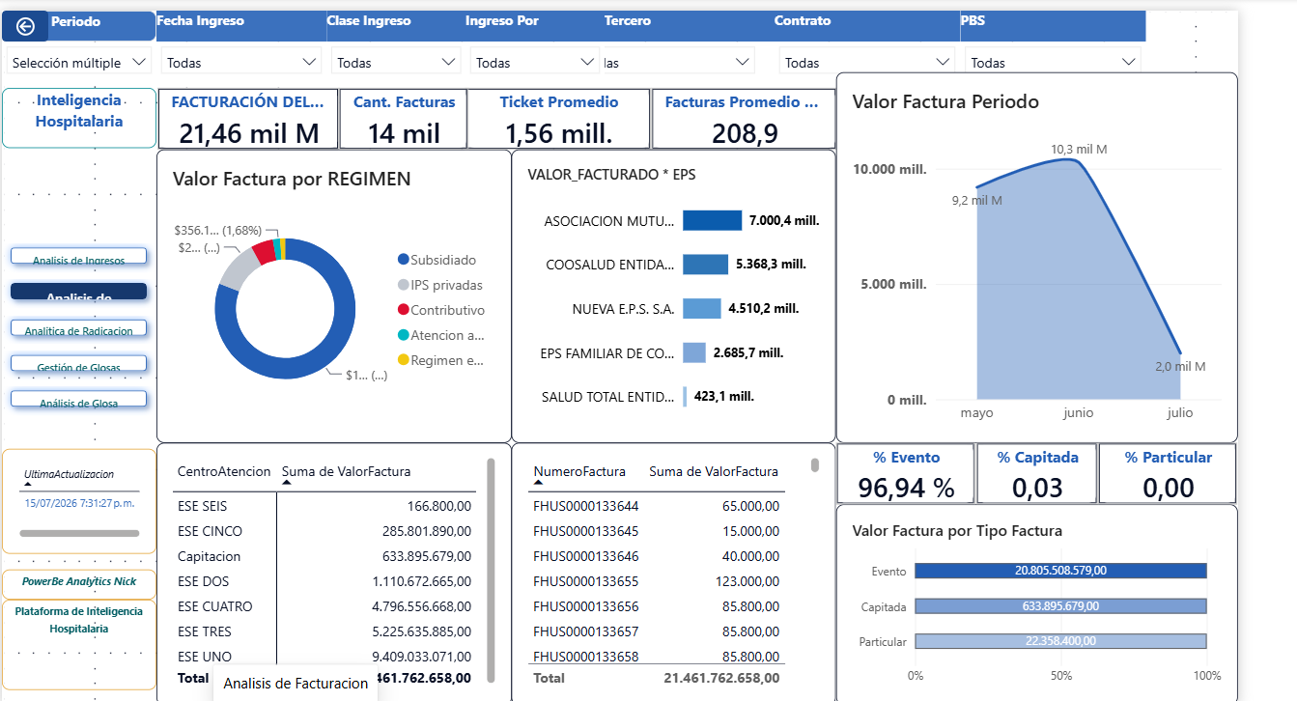Select ESE TRES row
Image resolution: width=1297 pixels, height=701 pixels.
(324, 631)
